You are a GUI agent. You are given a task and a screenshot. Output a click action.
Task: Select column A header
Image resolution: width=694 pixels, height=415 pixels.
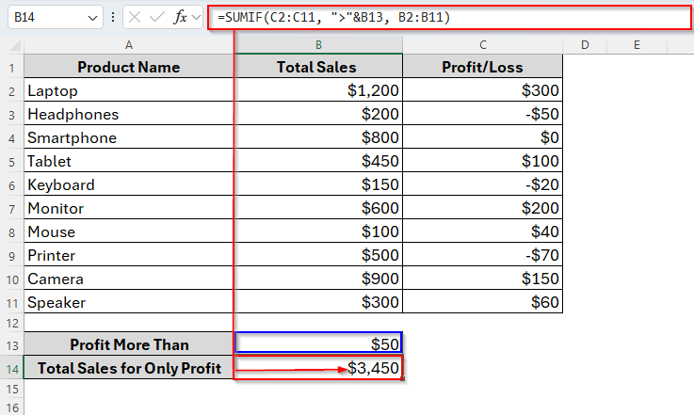[129, 44]
